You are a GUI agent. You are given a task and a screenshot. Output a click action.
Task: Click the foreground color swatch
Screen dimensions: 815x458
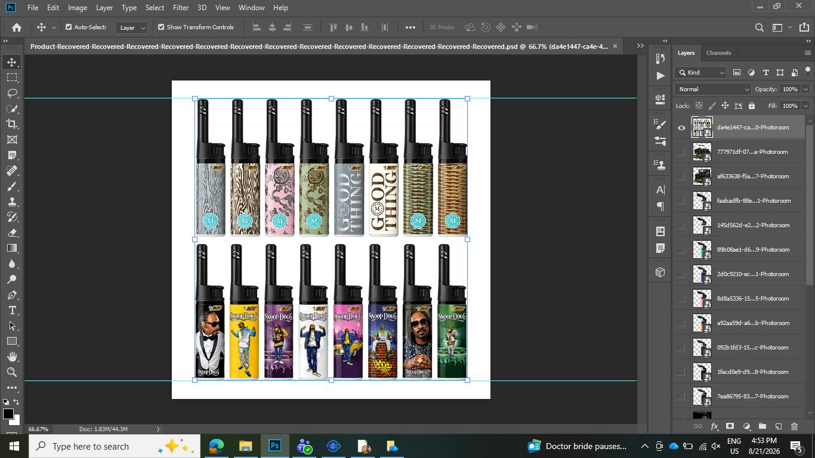pyautogui.click(x=8, y=413)
